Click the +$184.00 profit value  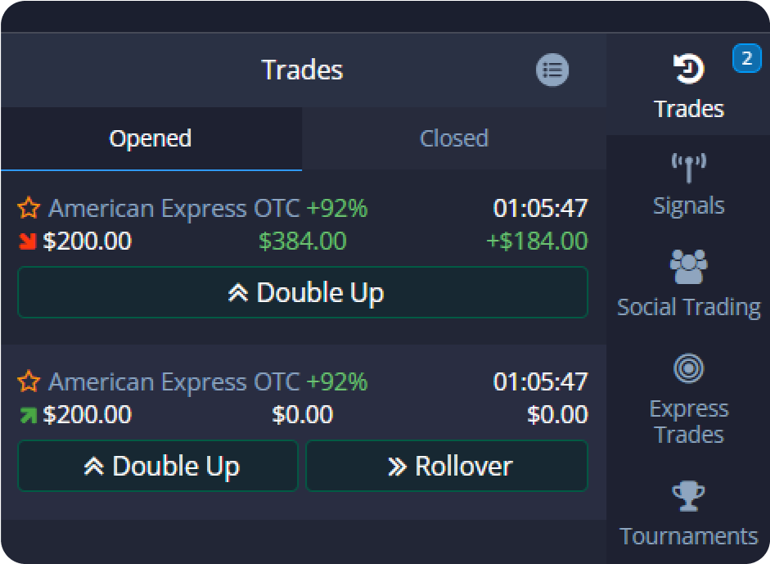(537, 241)
